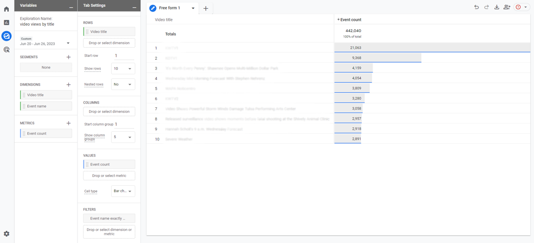Select the Free form 1 tab
The height and width of the screenshot is (243, 534).
[173, 8]
